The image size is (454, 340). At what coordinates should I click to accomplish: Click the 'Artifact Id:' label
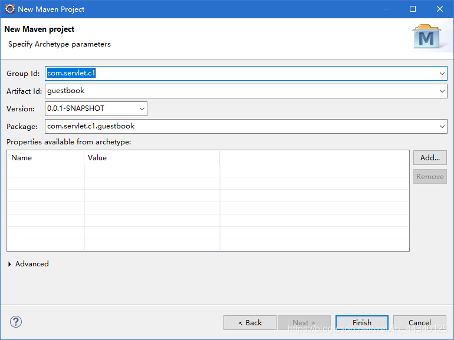click(x=24, y=91)
